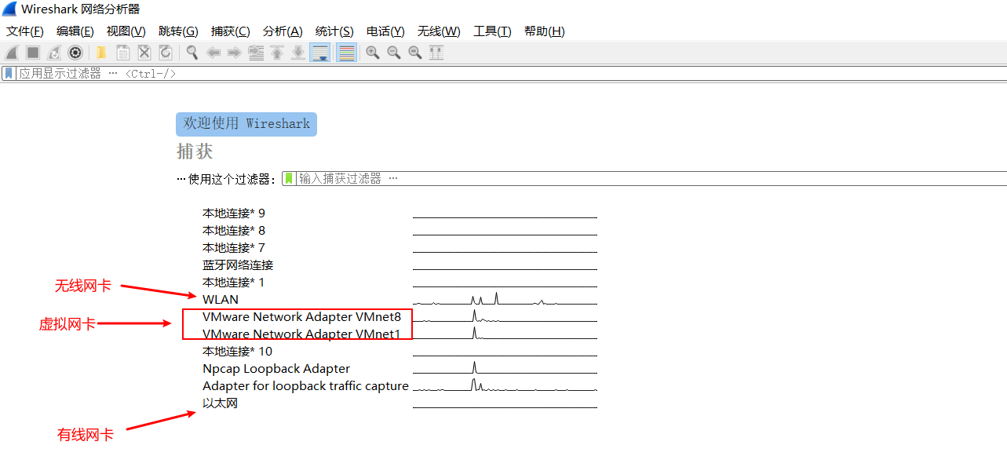Select interface 本地连接* 7
Viewport: 1007px width, 467px height.
(x=234, y=247)
